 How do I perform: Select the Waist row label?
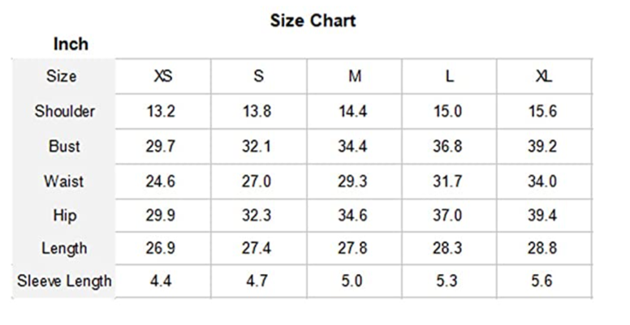click(x=64, y=181)
